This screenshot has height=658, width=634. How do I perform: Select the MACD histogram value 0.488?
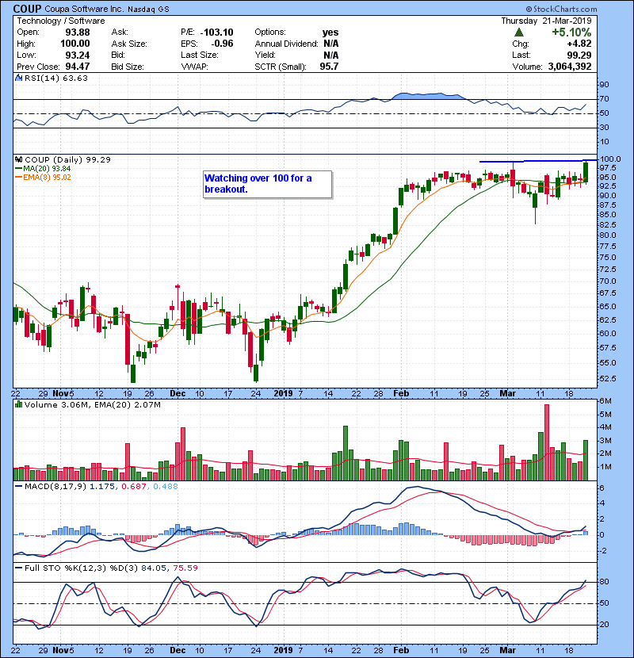[x=166, y=487]
